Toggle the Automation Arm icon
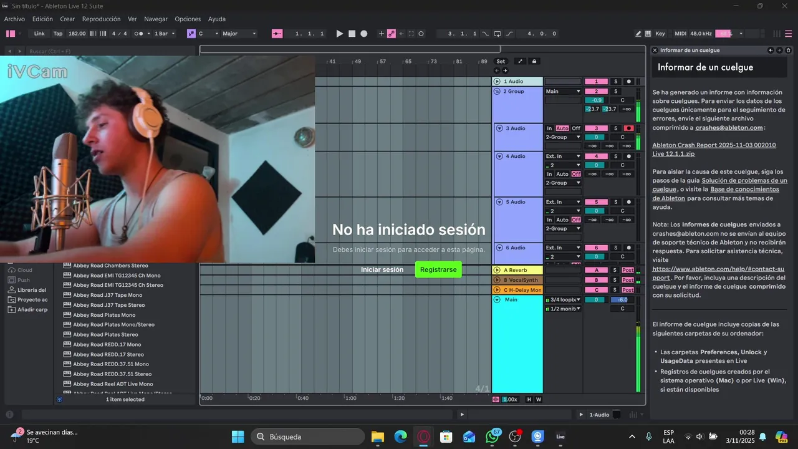 (x=392, y=34)
